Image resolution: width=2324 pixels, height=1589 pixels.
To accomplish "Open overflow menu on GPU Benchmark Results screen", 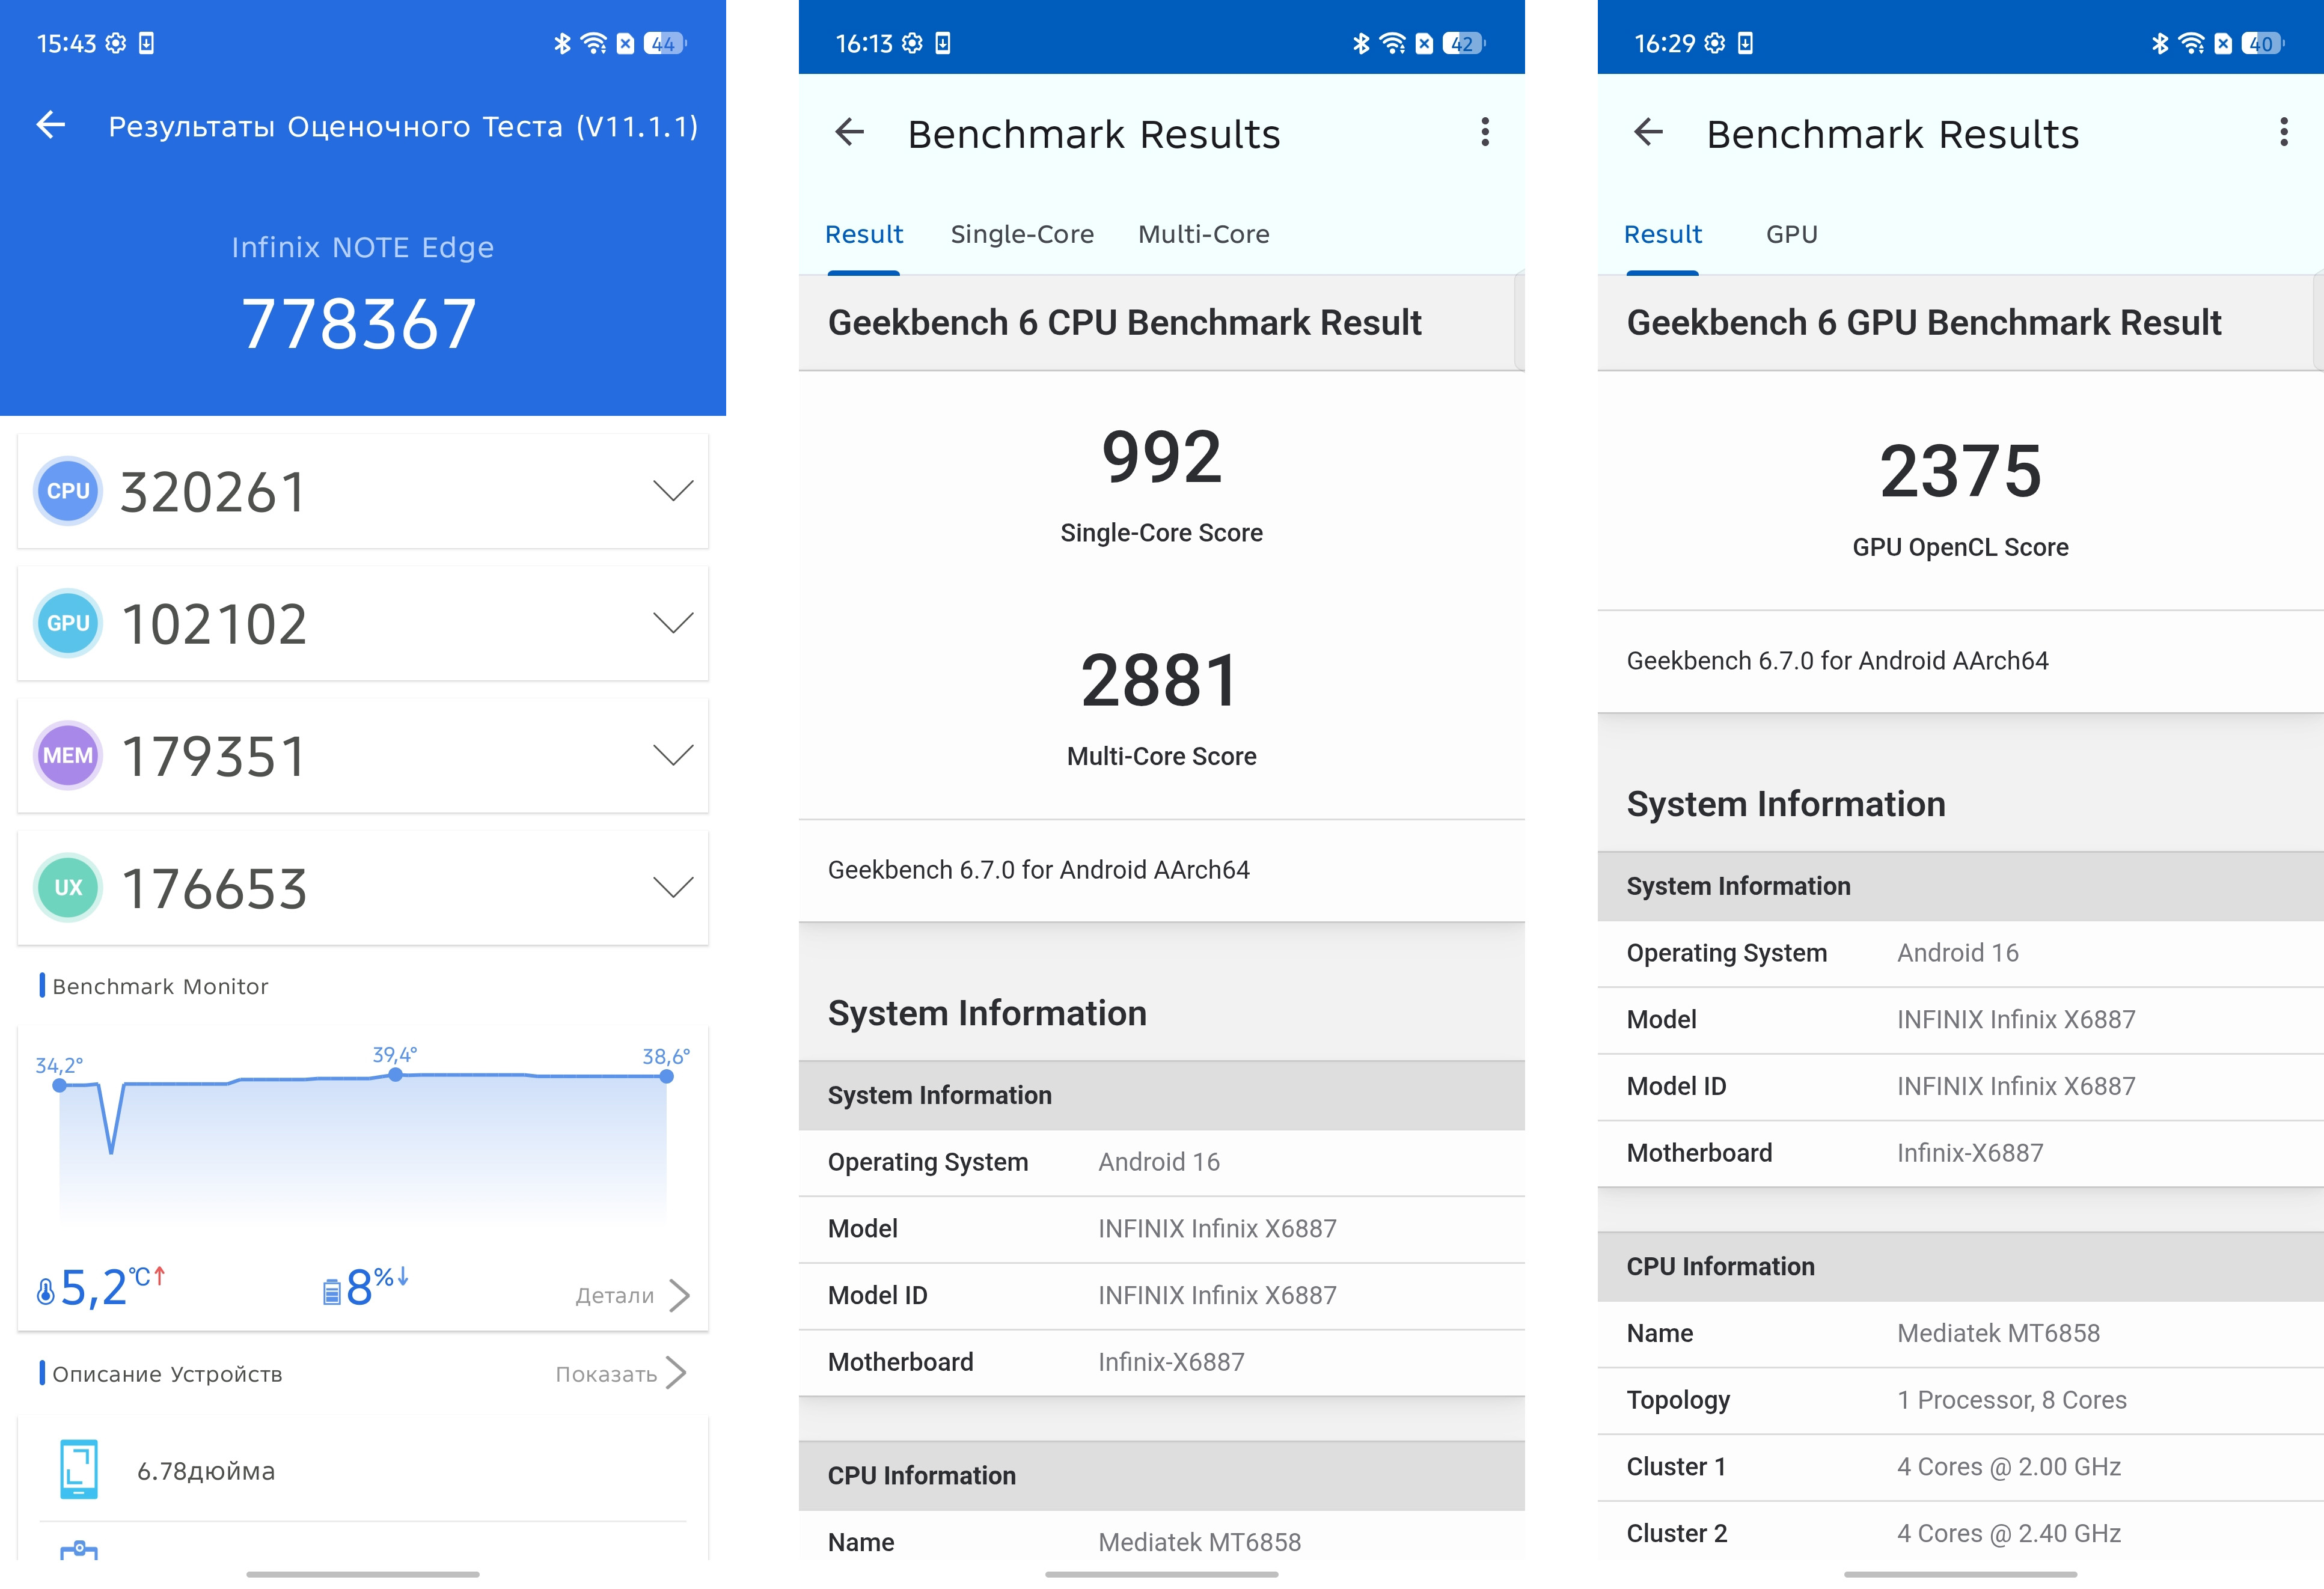I will pos(2284,132).
